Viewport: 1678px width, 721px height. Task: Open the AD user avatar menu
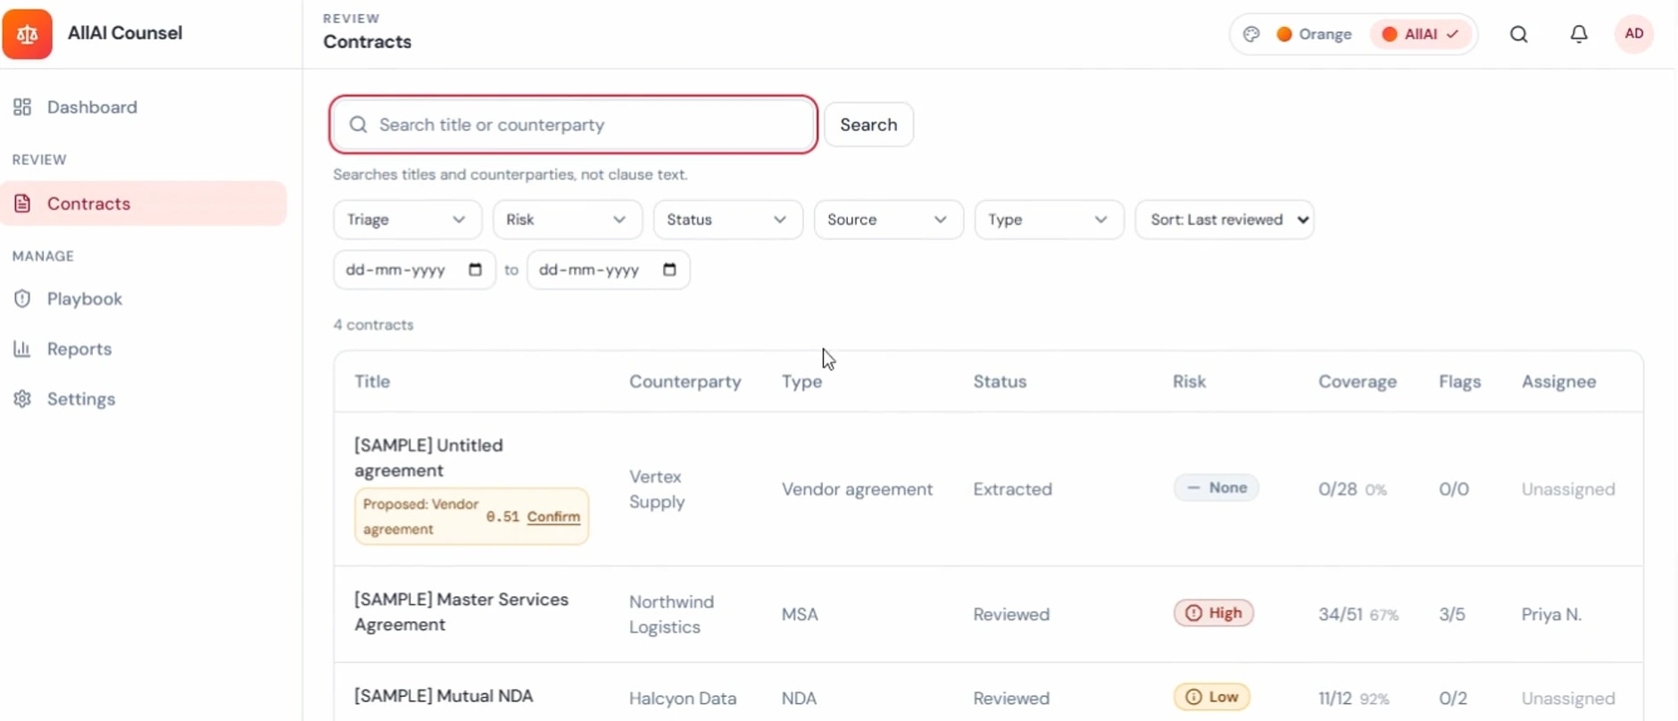(1634, 34)
